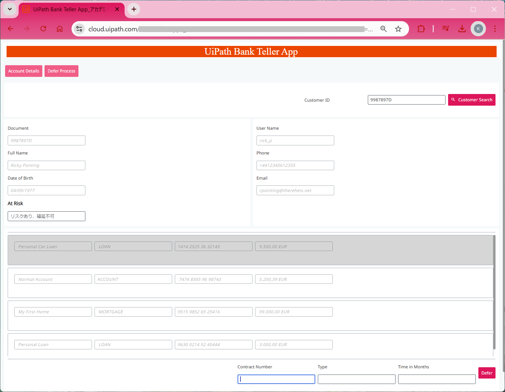This screenshot has height=392, width=505.
Task: Click the Full Name field Ricky Ponting
Action: point(46,165)
